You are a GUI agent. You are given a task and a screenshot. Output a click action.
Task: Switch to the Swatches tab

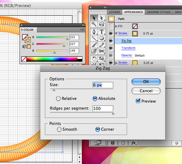[x=178, y=12]
